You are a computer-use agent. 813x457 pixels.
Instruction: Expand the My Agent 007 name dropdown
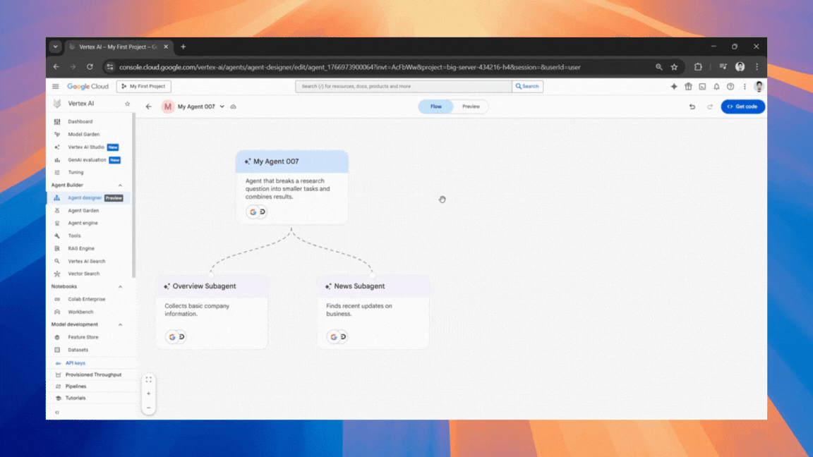(224, 106)
